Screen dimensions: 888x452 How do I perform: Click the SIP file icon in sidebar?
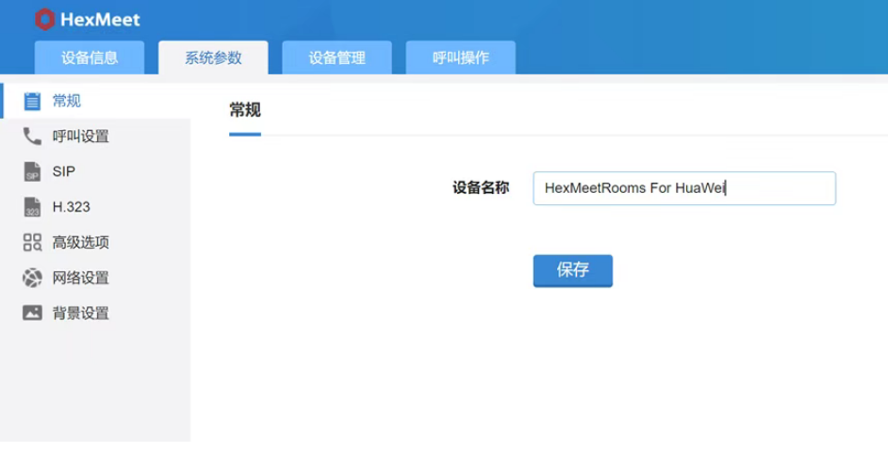click(32, 172)
